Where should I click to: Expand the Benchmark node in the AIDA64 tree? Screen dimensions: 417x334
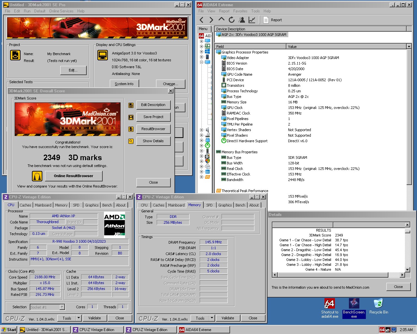click(201, 177)
